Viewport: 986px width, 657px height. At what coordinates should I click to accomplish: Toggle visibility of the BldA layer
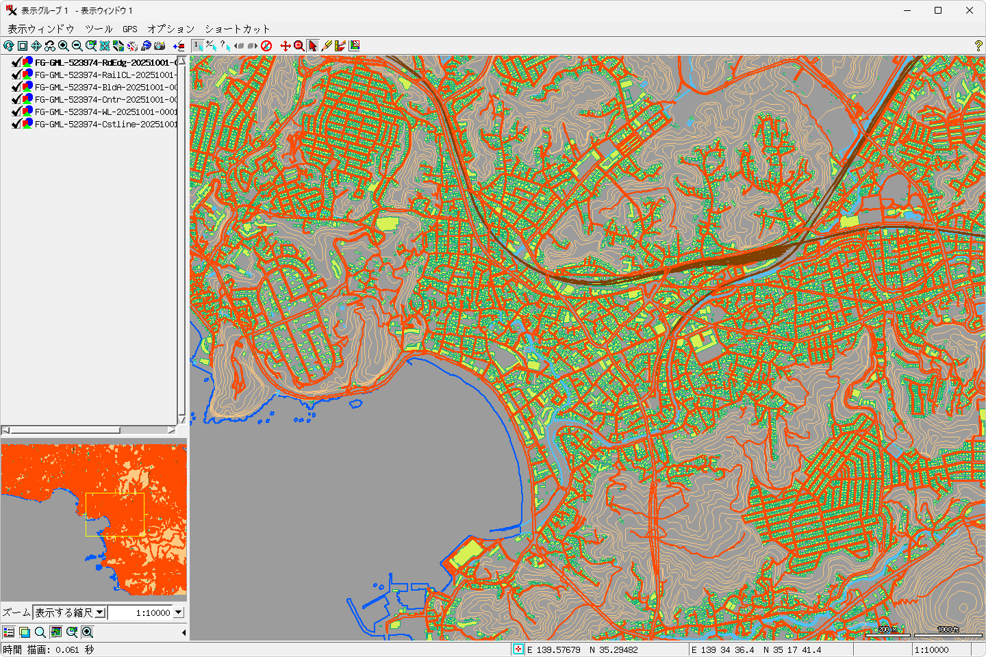point(16,87)
